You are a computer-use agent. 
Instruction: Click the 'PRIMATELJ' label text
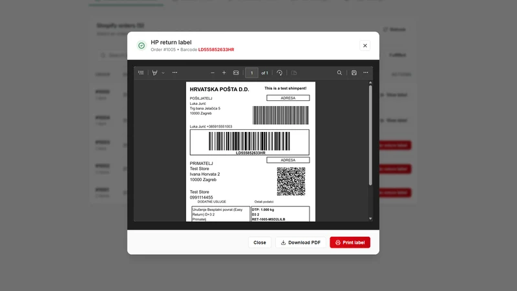201,164
